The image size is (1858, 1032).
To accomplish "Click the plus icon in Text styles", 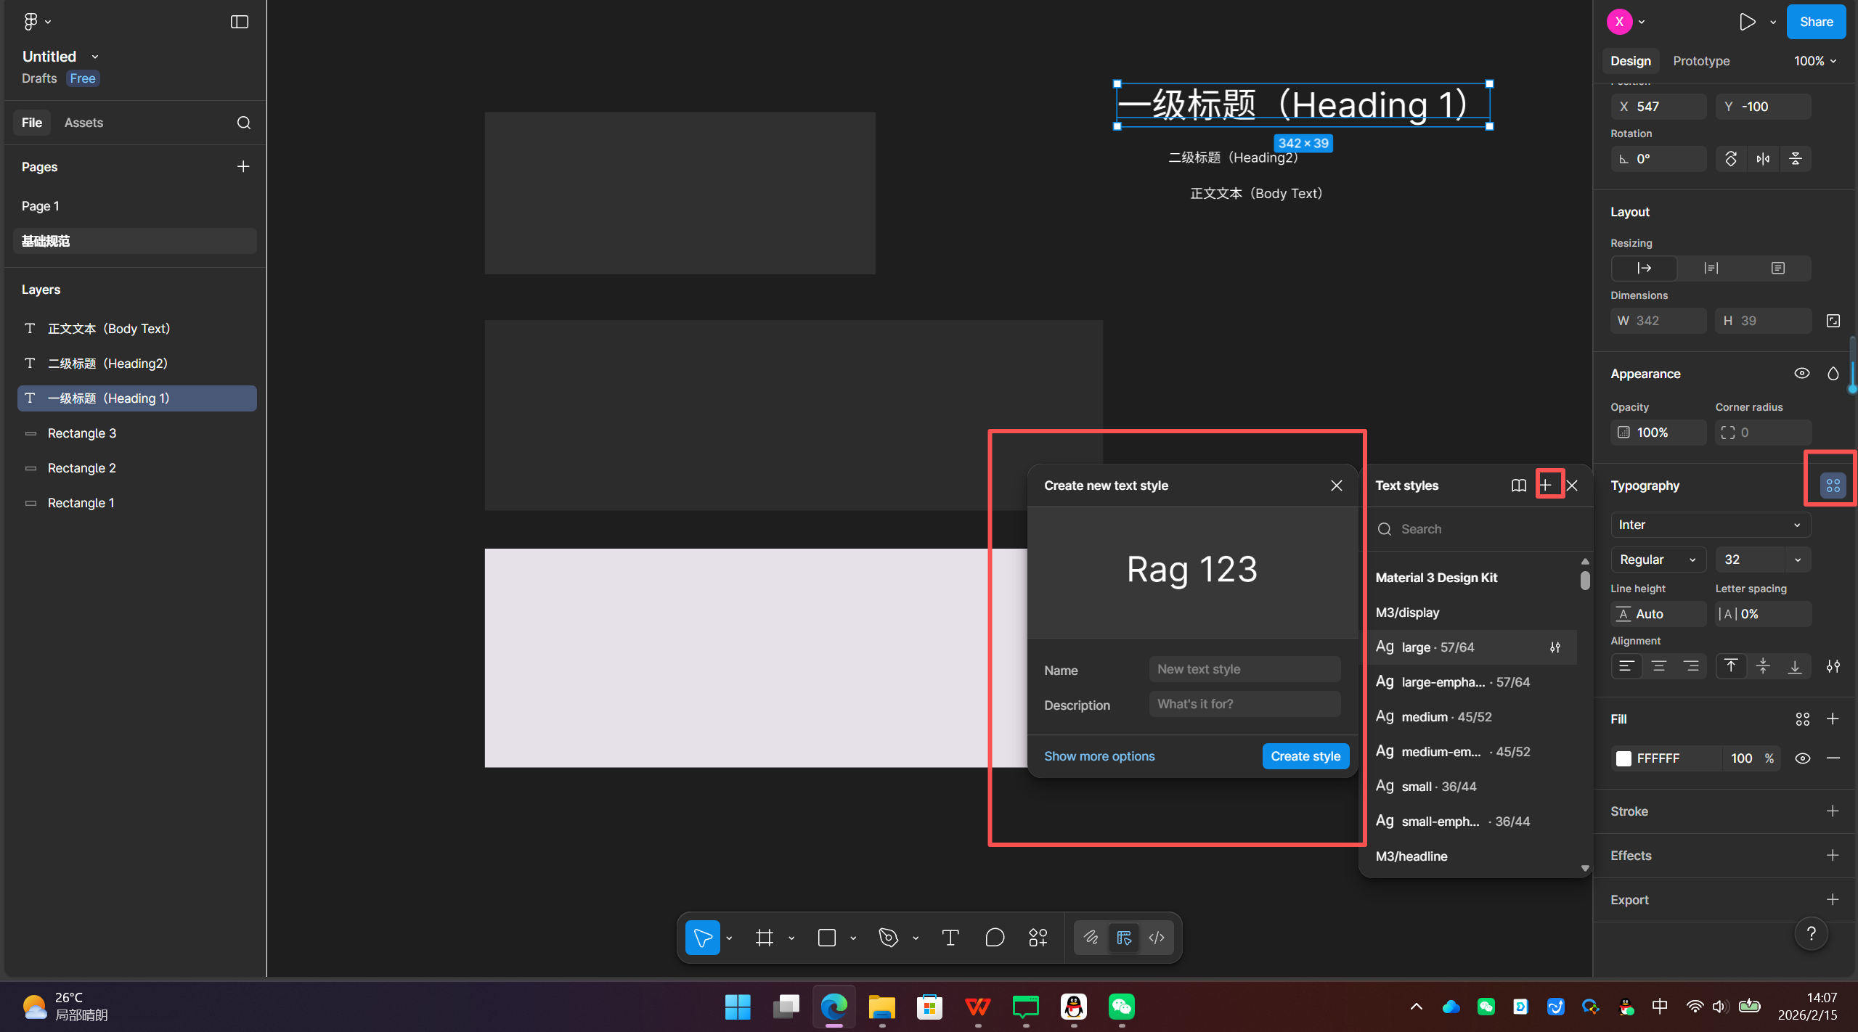I will pos(1546,486).
